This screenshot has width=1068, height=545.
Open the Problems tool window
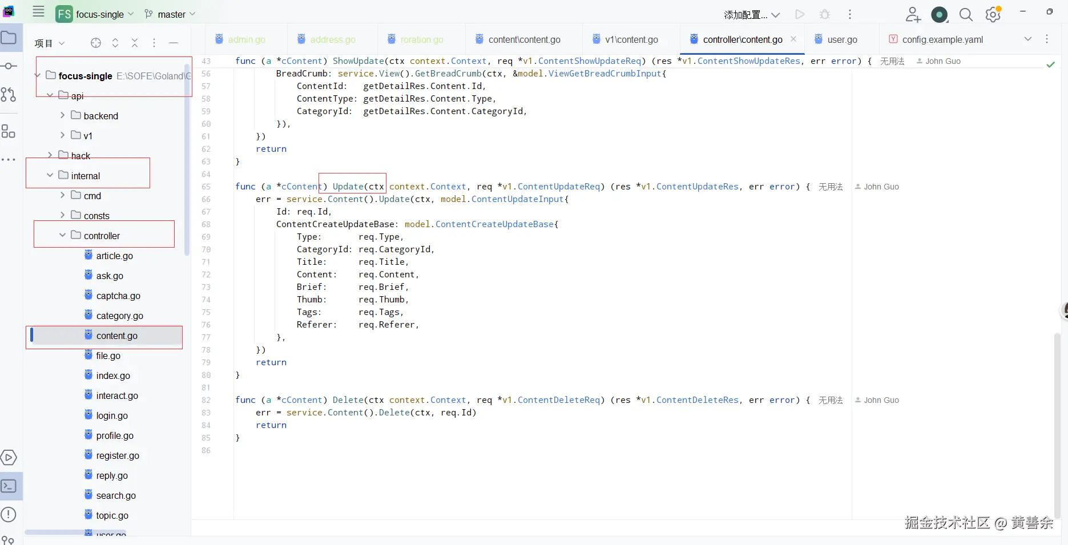click(9, 515)
